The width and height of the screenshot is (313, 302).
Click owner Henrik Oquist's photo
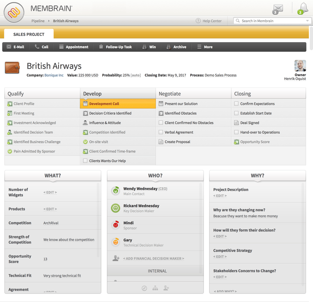point(300,66)
